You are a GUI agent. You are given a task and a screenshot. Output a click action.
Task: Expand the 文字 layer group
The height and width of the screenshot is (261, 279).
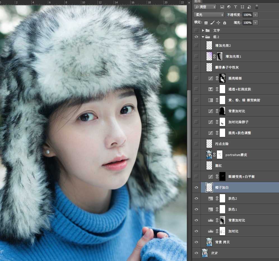(203, 31)
